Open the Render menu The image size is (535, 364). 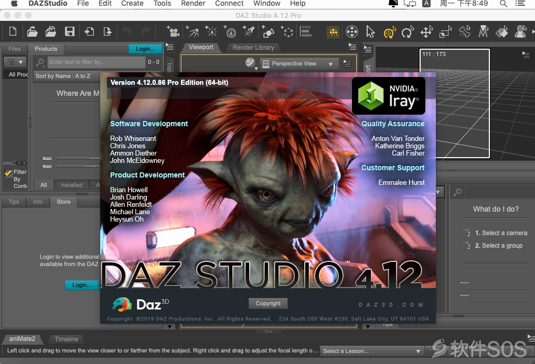pyautogui.click(x=193, y=4)
